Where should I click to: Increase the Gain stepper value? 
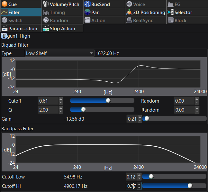click(139, 117)
